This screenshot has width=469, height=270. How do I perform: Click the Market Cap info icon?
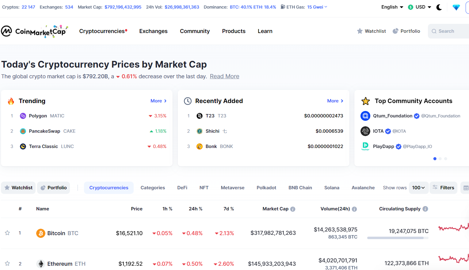(293, 209)
